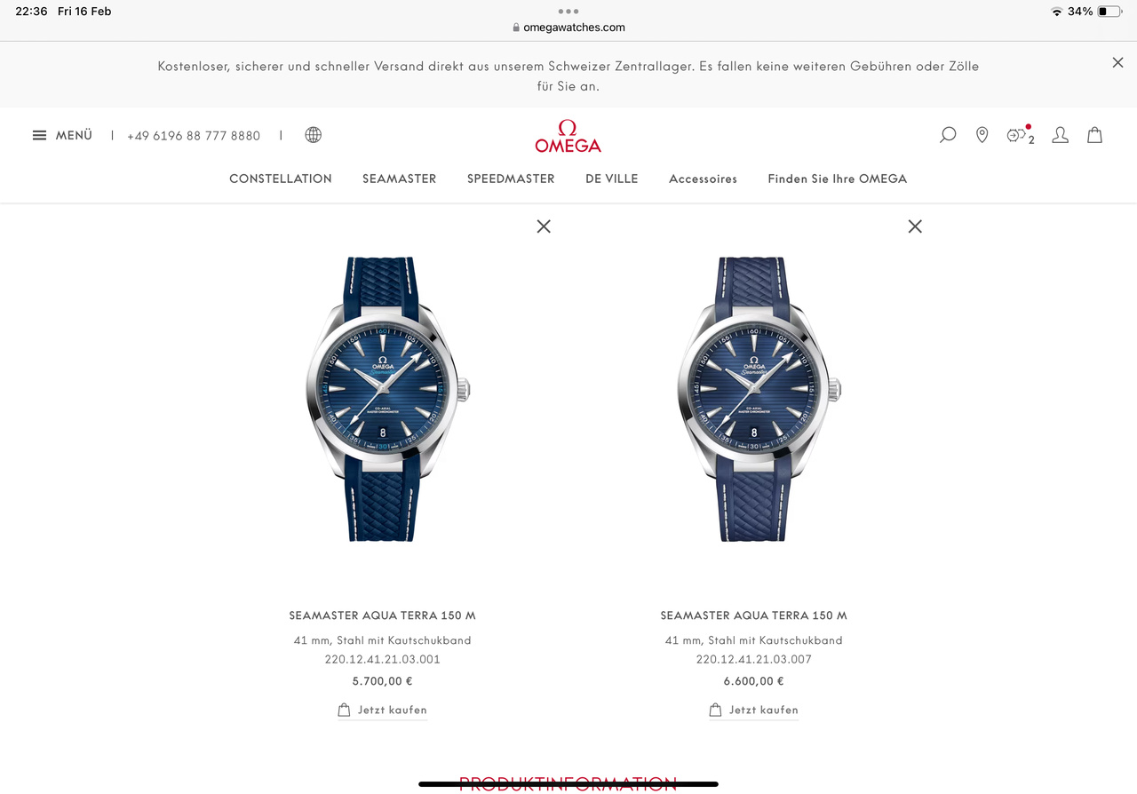Dismiss the shipping notice banner
1137x794 pixels.
tap(1117, 62)
